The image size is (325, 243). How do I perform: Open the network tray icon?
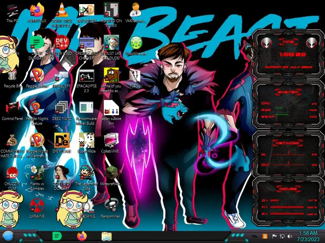pyautogui.click(x=282, y=236)
